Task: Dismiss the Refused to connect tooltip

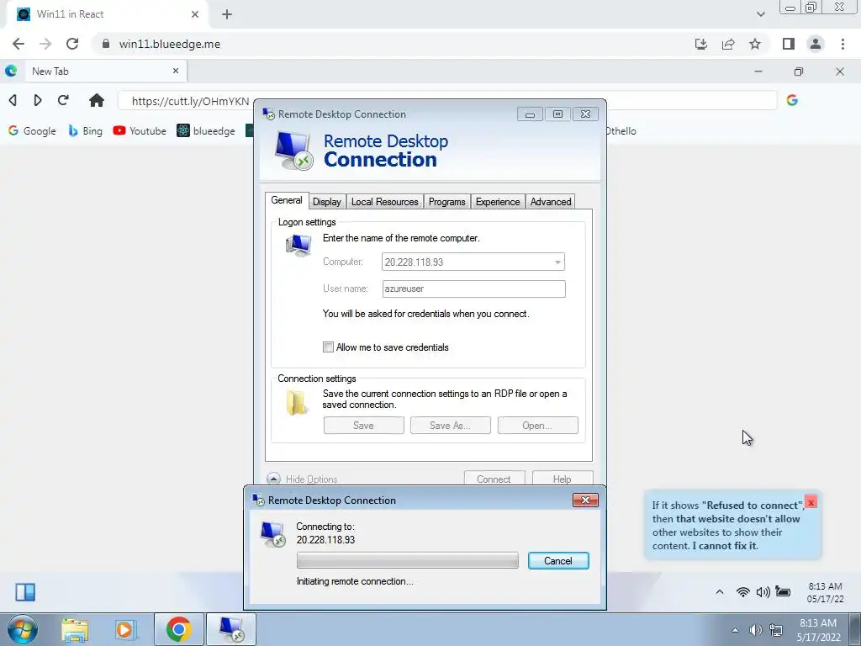Action: [x=811, y=502]
